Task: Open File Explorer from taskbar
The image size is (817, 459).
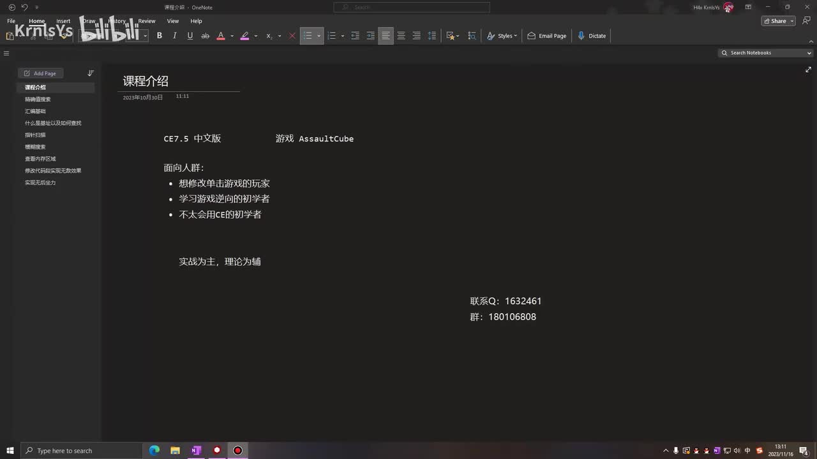Action: [175, 451]
